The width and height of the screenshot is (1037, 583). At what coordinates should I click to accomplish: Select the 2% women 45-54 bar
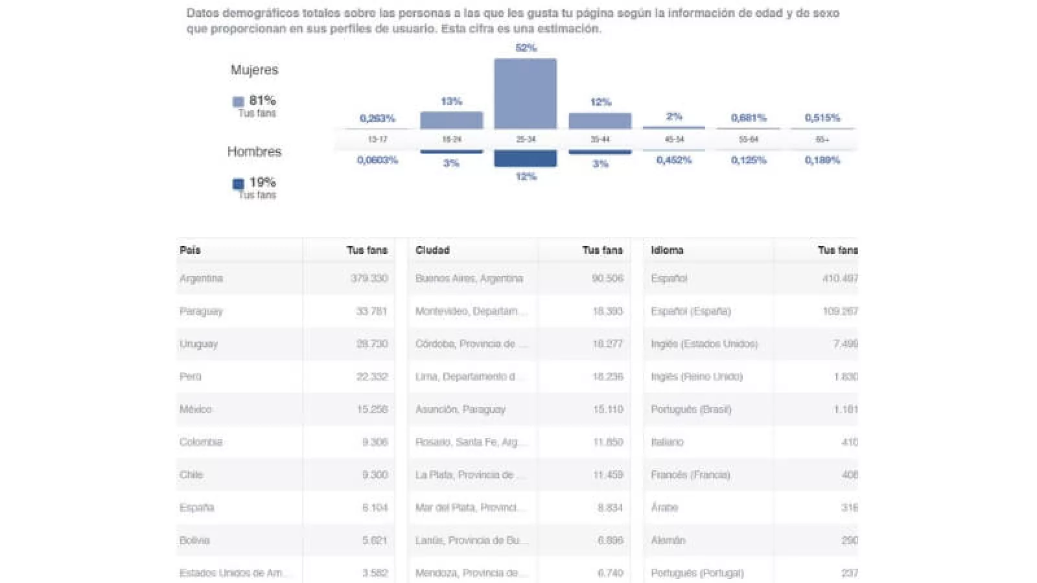[673, 127]
